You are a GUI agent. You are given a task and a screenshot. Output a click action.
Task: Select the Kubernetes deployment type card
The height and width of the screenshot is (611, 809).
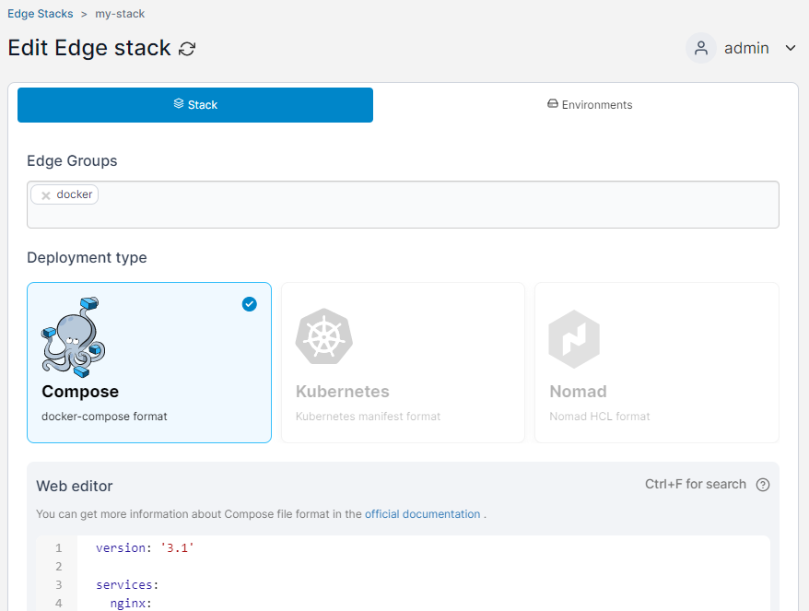click(403, 362)
